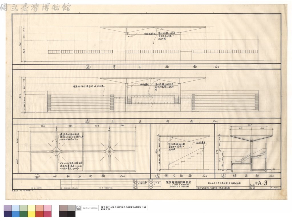This screenshot has height=221, width=292.
Task: Click the text ARCHITECTS & ENGINEERS
Action: (179, 187)
